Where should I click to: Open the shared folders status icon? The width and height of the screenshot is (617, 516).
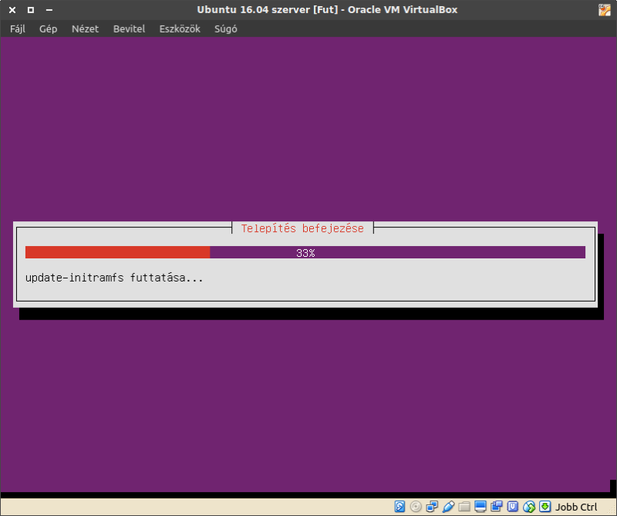point(464,506)
